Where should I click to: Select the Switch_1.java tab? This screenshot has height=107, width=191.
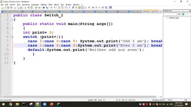tap(150, 11)
